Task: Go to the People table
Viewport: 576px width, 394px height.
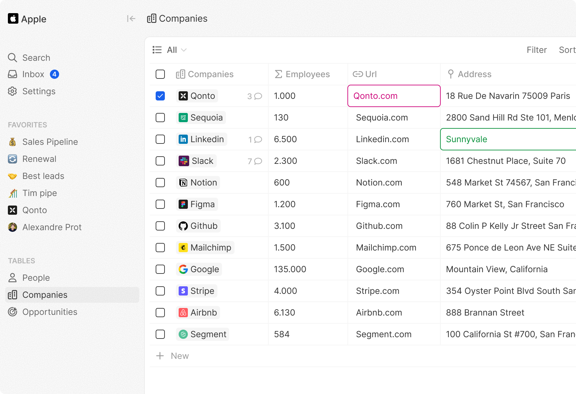Action: 36,278
